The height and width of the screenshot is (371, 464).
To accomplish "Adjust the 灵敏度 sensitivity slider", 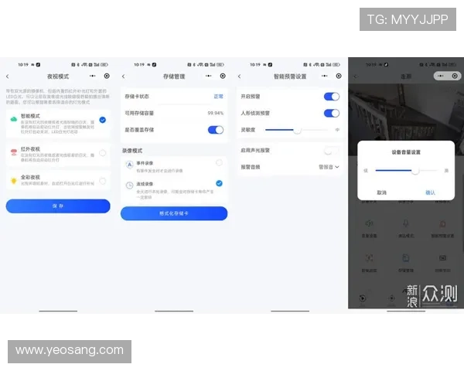I will tap(297, 130).
